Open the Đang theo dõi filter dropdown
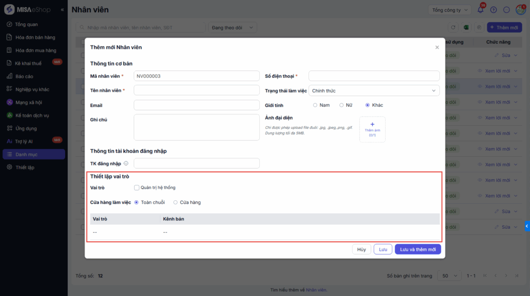The height and width of the screenshot is (296, 530). click(x=232, y=27)
